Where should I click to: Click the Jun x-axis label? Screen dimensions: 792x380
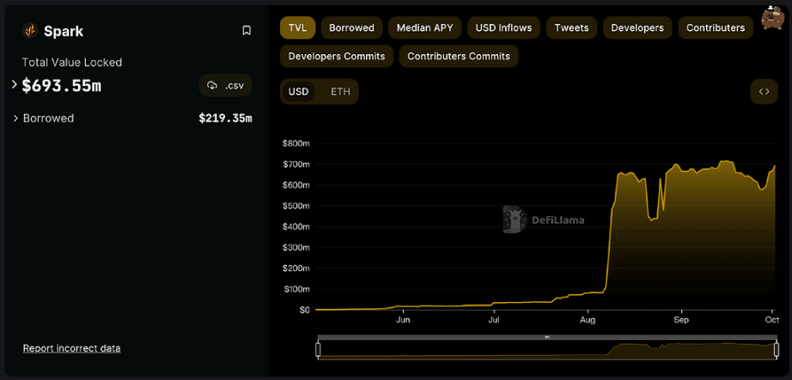pyautogui.click(x=403, y=320)
